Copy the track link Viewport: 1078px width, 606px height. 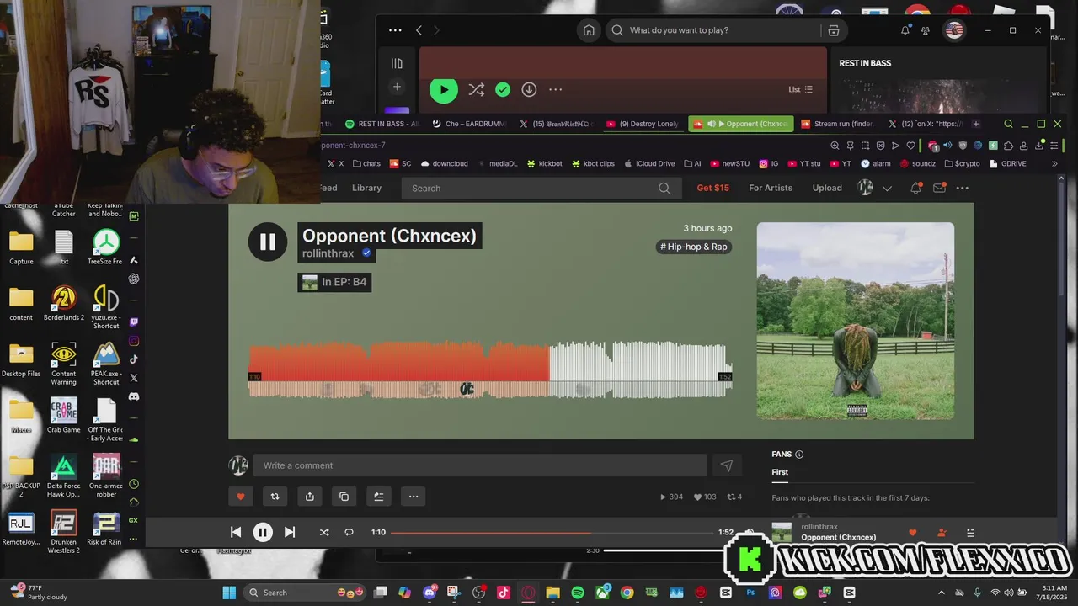tap(344, 497)
